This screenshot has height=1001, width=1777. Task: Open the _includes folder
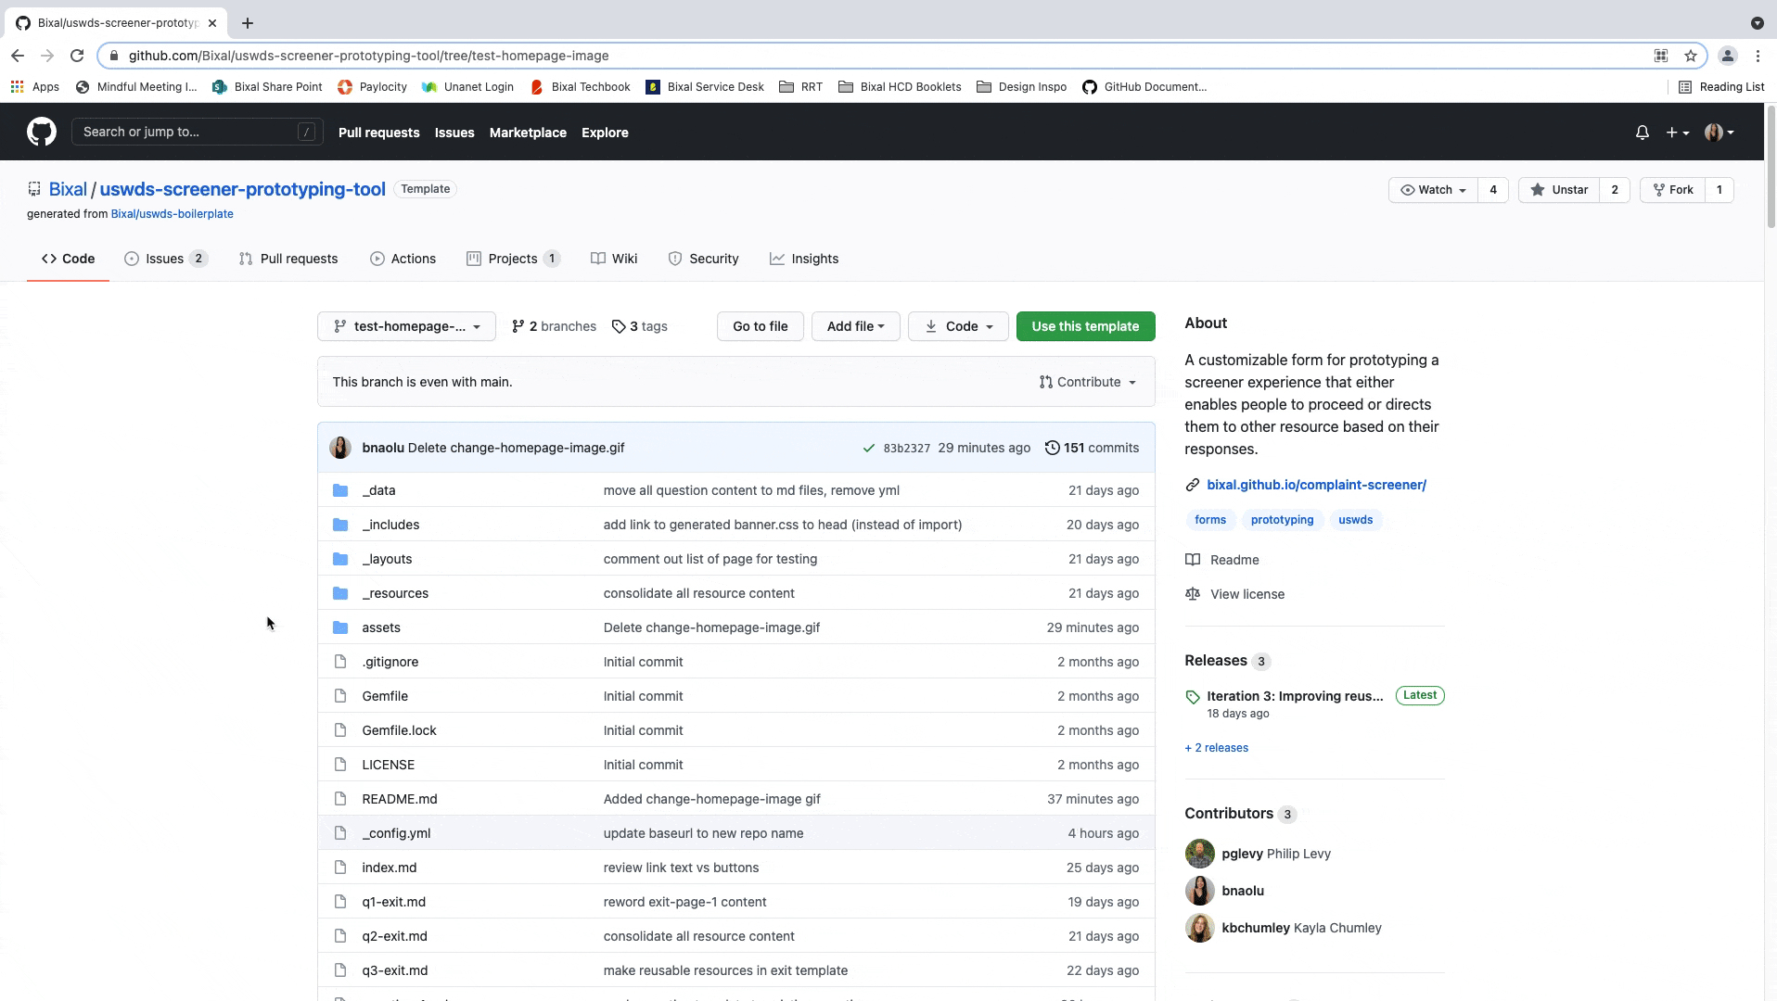(390, 525)
